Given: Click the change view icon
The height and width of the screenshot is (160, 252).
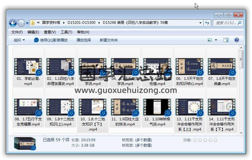Looking at the screenshot, I should click(210, 40).
